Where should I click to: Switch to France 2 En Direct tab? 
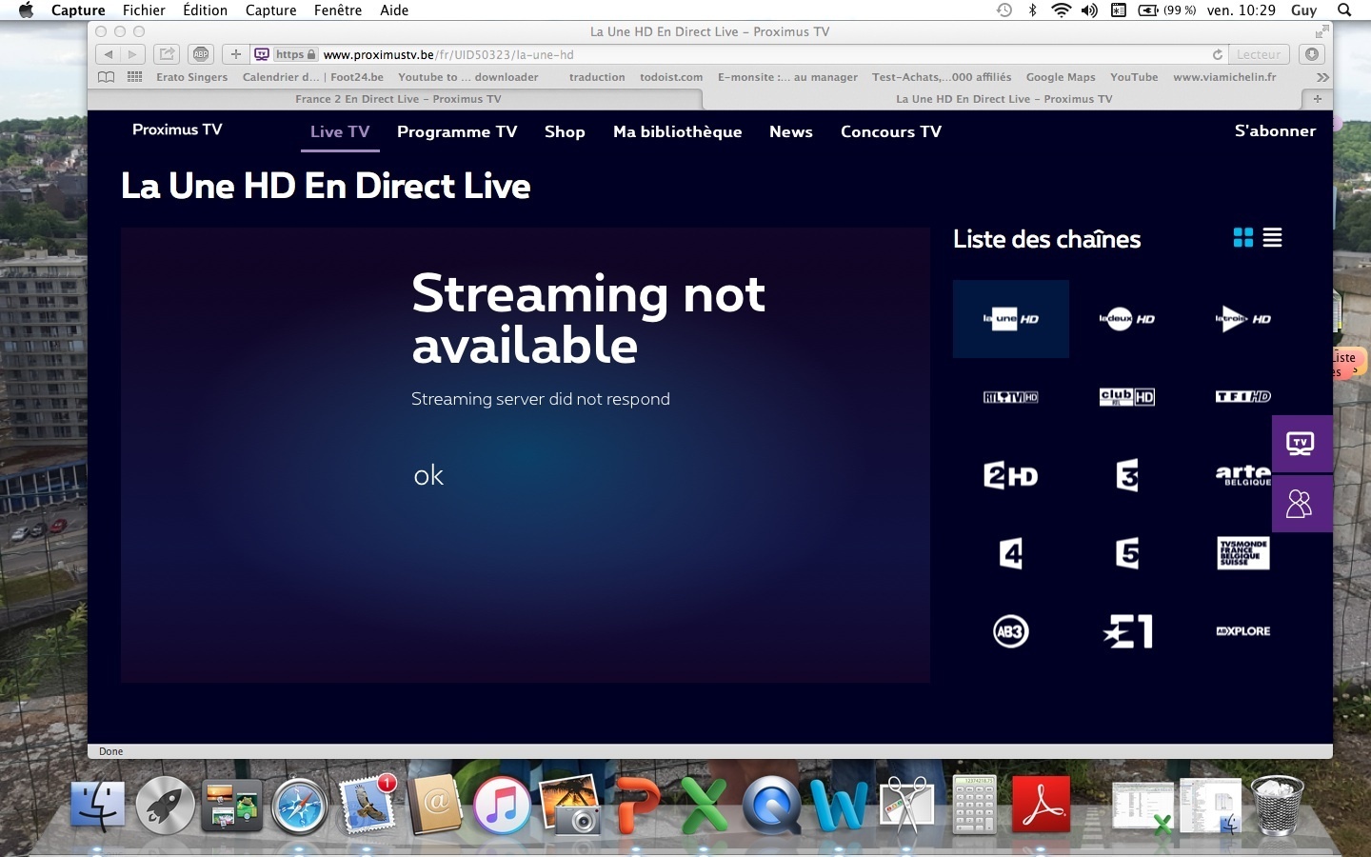tap(396, 99)
